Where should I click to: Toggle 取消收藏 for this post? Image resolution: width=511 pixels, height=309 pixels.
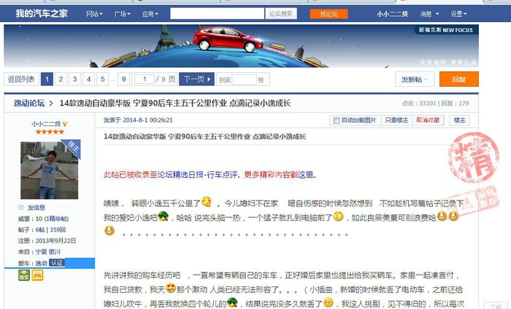428,120
